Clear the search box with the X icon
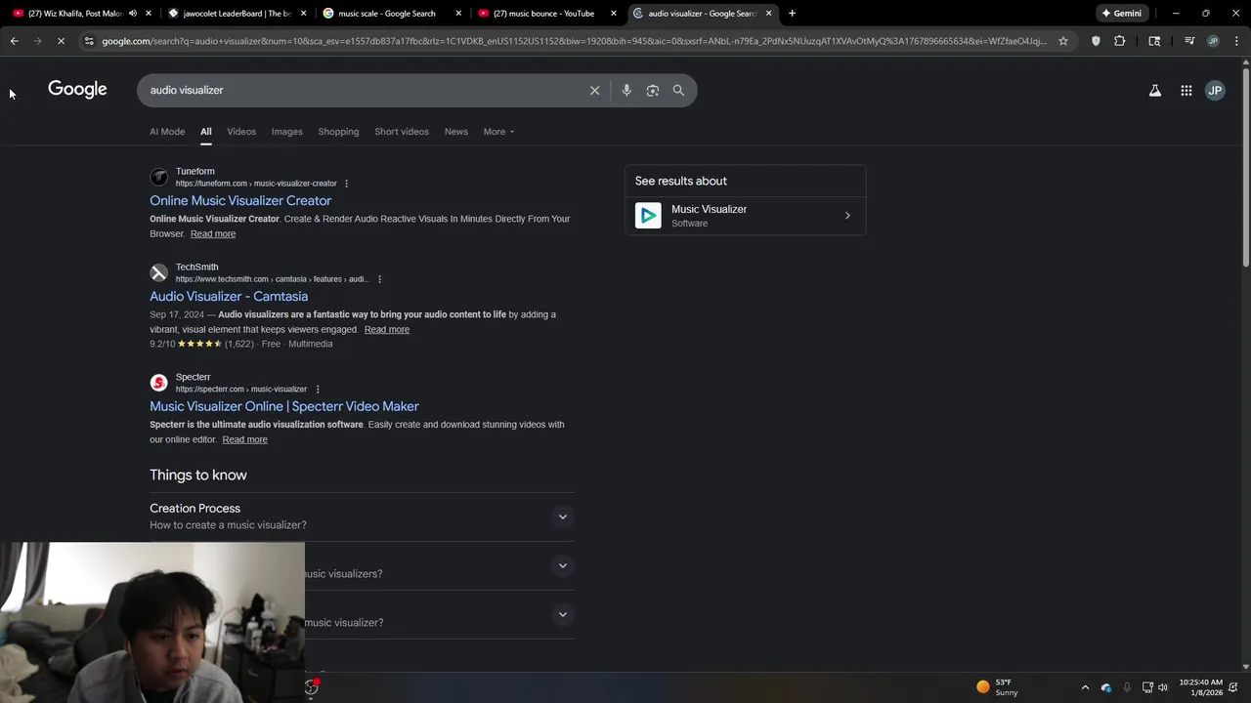 pyautogui.click(x=594, y=90)
